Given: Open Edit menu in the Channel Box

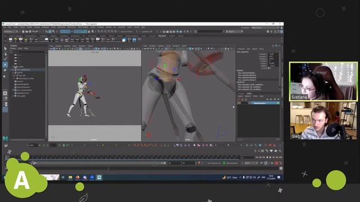Looking at the screenshot, I should click(248, 49).
